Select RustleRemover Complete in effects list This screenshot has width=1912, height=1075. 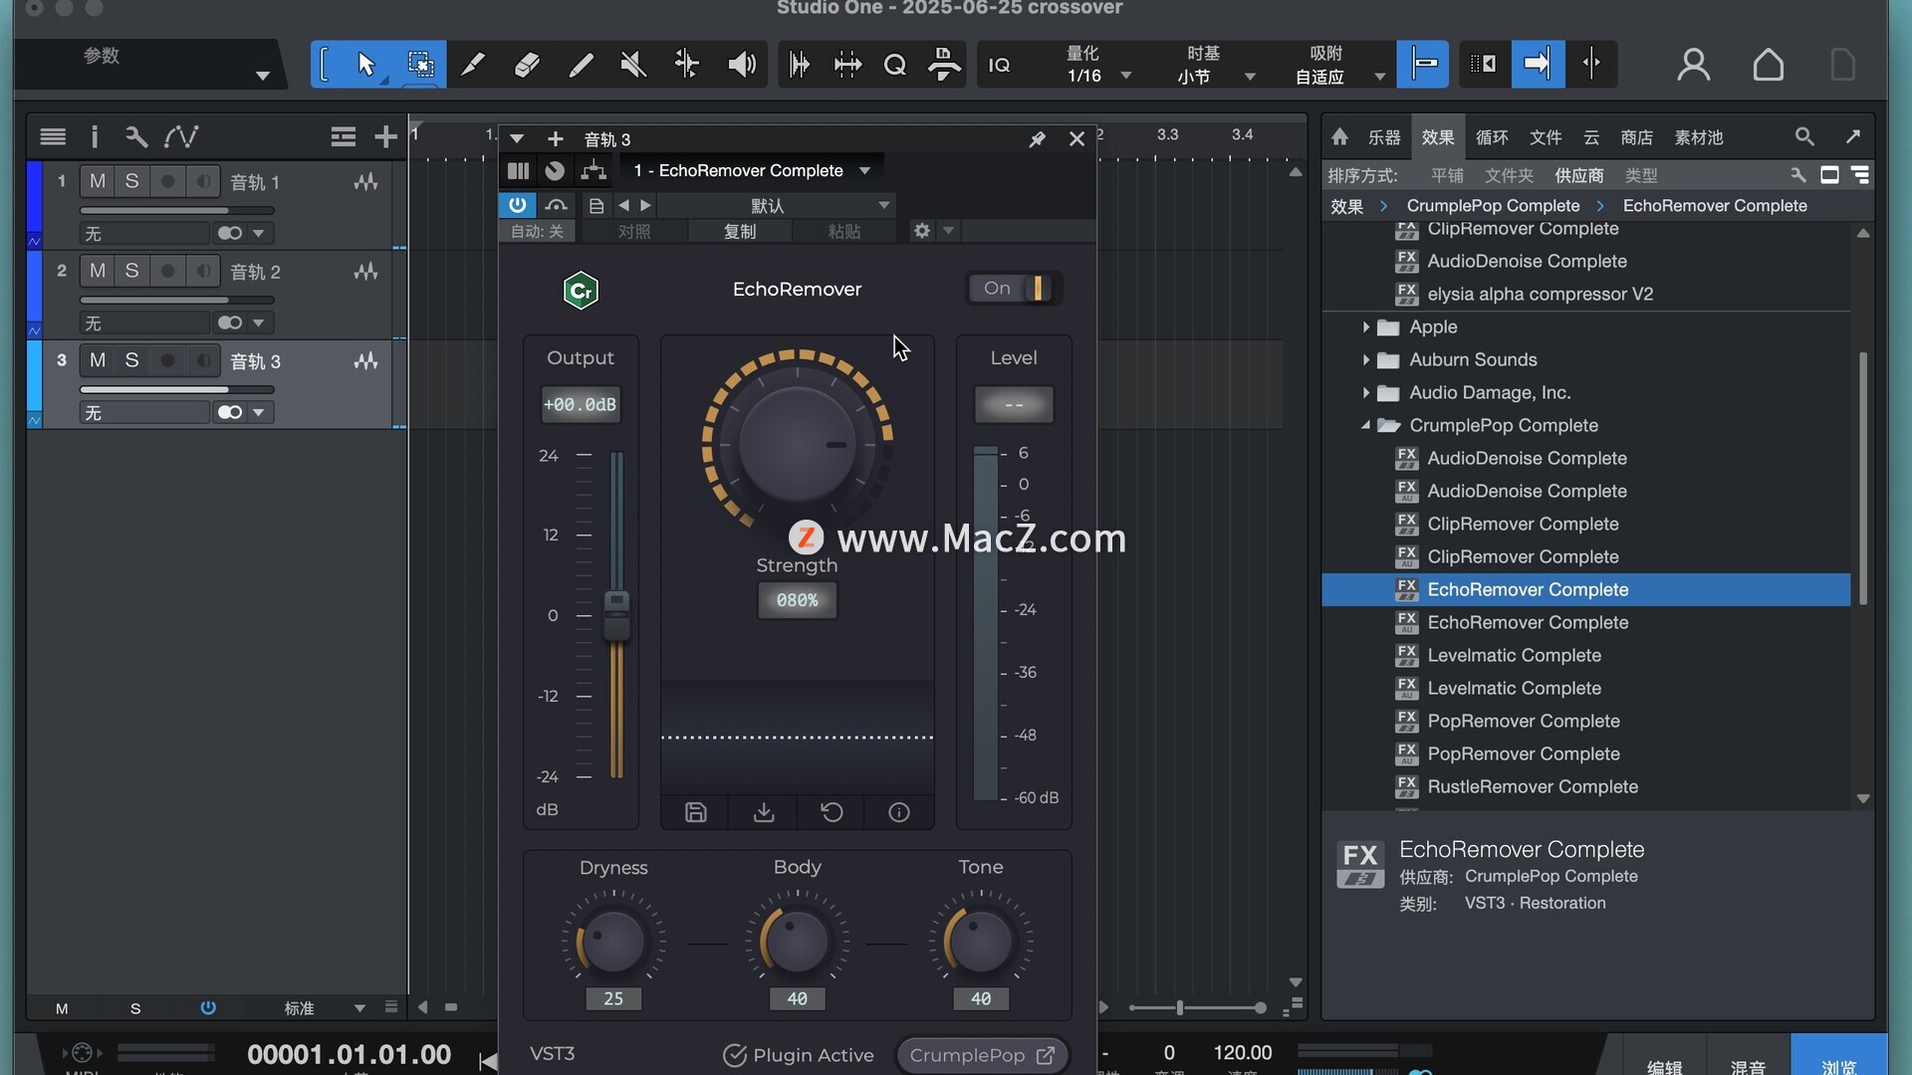tap(1532, 786)
